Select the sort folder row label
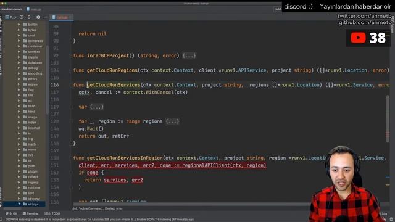This screenshot has height=222, width=395. click(x=31, y=193)
